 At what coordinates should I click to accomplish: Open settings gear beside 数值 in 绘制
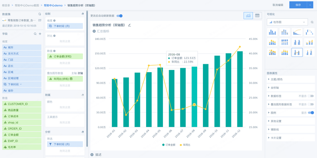click(55, 51)
